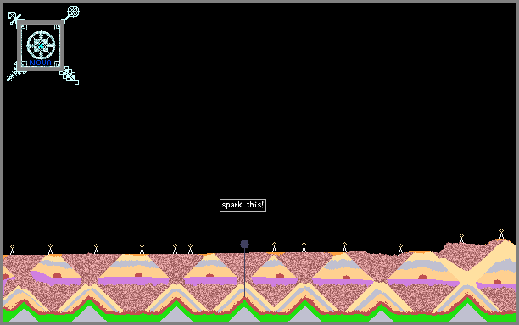Screen dimensions: 519x325
Task: Click the green peak at the pole's base
Action: 244,304
